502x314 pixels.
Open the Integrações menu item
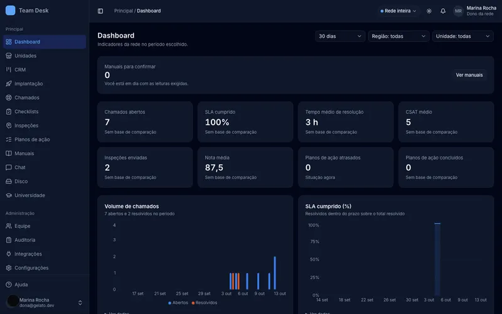click(45, 254)
